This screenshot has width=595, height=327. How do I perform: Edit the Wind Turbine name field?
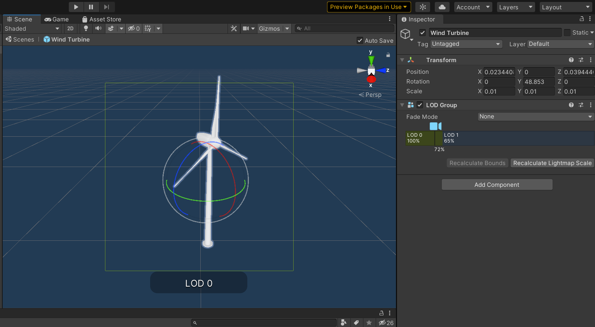pyautogui.click(x=495, y=33)
